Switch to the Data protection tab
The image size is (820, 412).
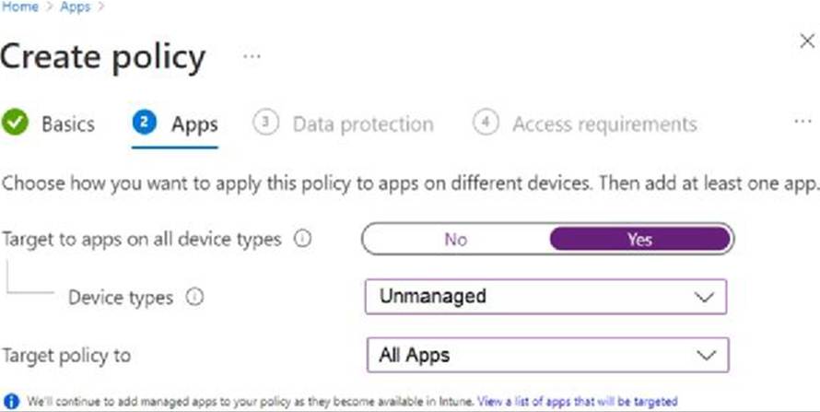click(x=363, y=124)
